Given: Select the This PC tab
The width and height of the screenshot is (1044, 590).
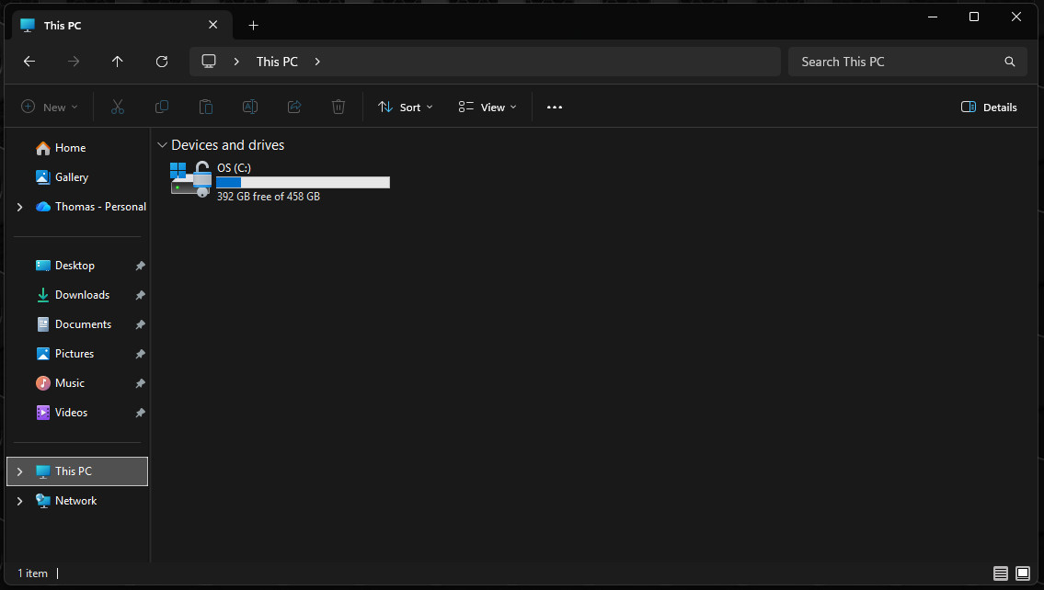Looking at the screenshot, I should point(121,26).
